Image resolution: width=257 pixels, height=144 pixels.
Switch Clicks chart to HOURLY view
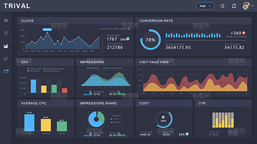click(103, 29)
